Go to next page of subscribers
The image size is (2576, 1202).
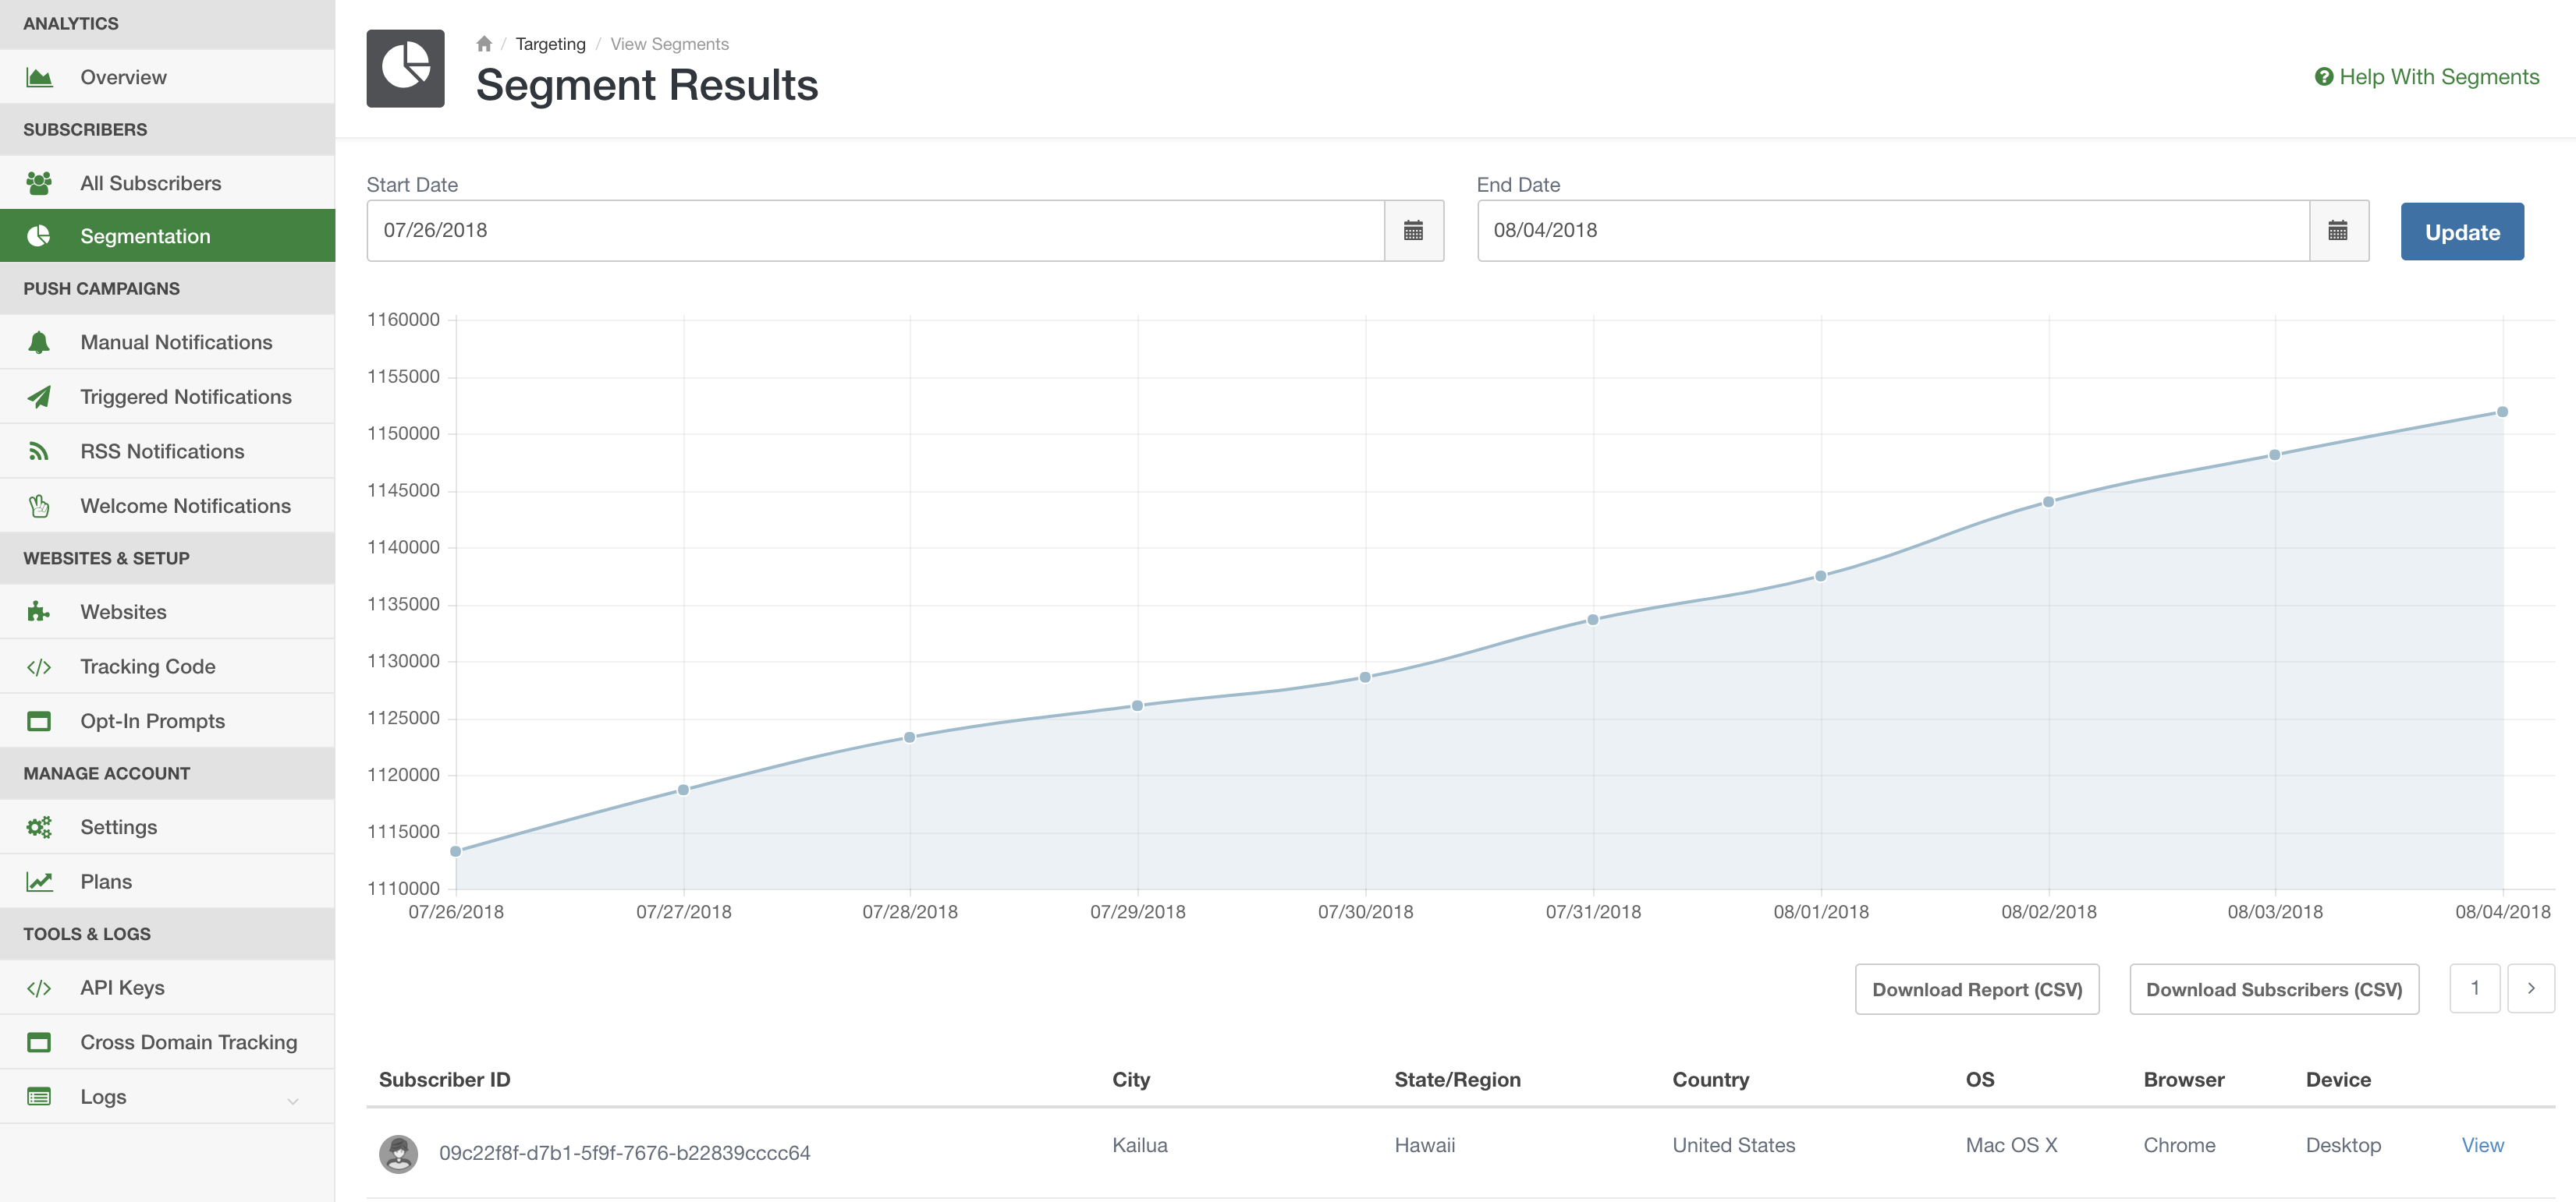click(2530, 988)
